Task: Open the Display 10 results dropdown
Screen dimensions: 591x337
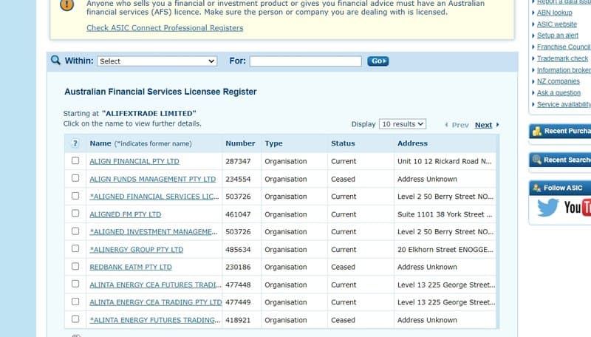Action: click(403, 124)
